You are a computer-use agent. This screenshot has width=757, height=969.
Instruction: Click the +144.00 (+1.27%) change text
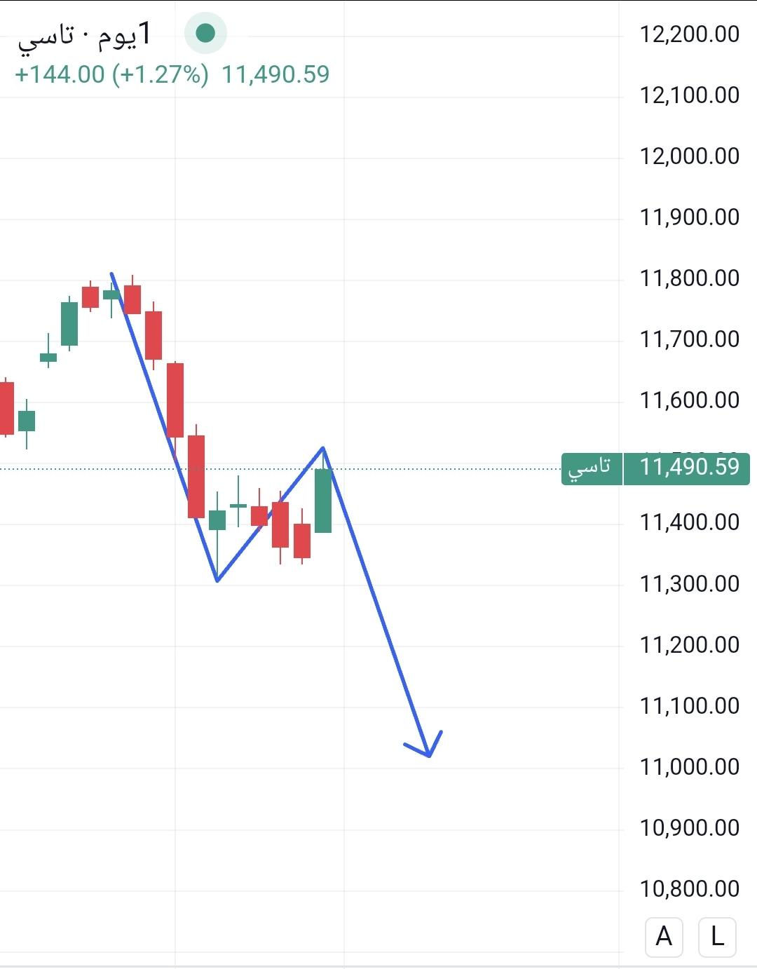(111, 74)
